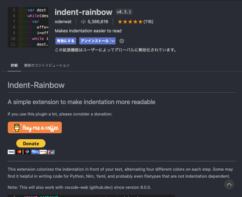Switch to the 詳細 details tab
Image resolution: width=242 pixels, height=197 pixels.
[x=14, y=65]
